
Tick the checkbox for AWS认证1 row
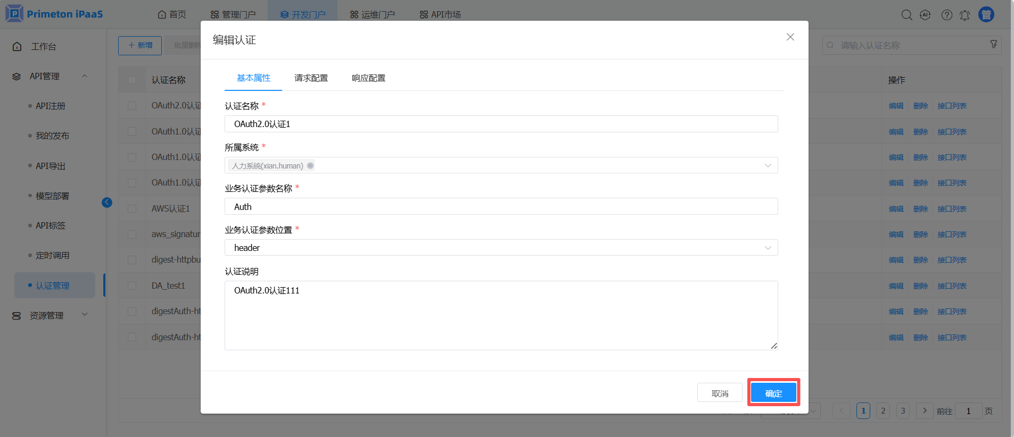click(132, 209)
